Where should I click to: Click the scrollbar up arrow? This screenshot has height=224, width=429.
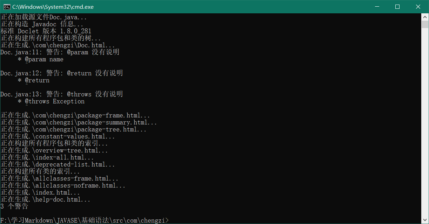click(425, 17)
